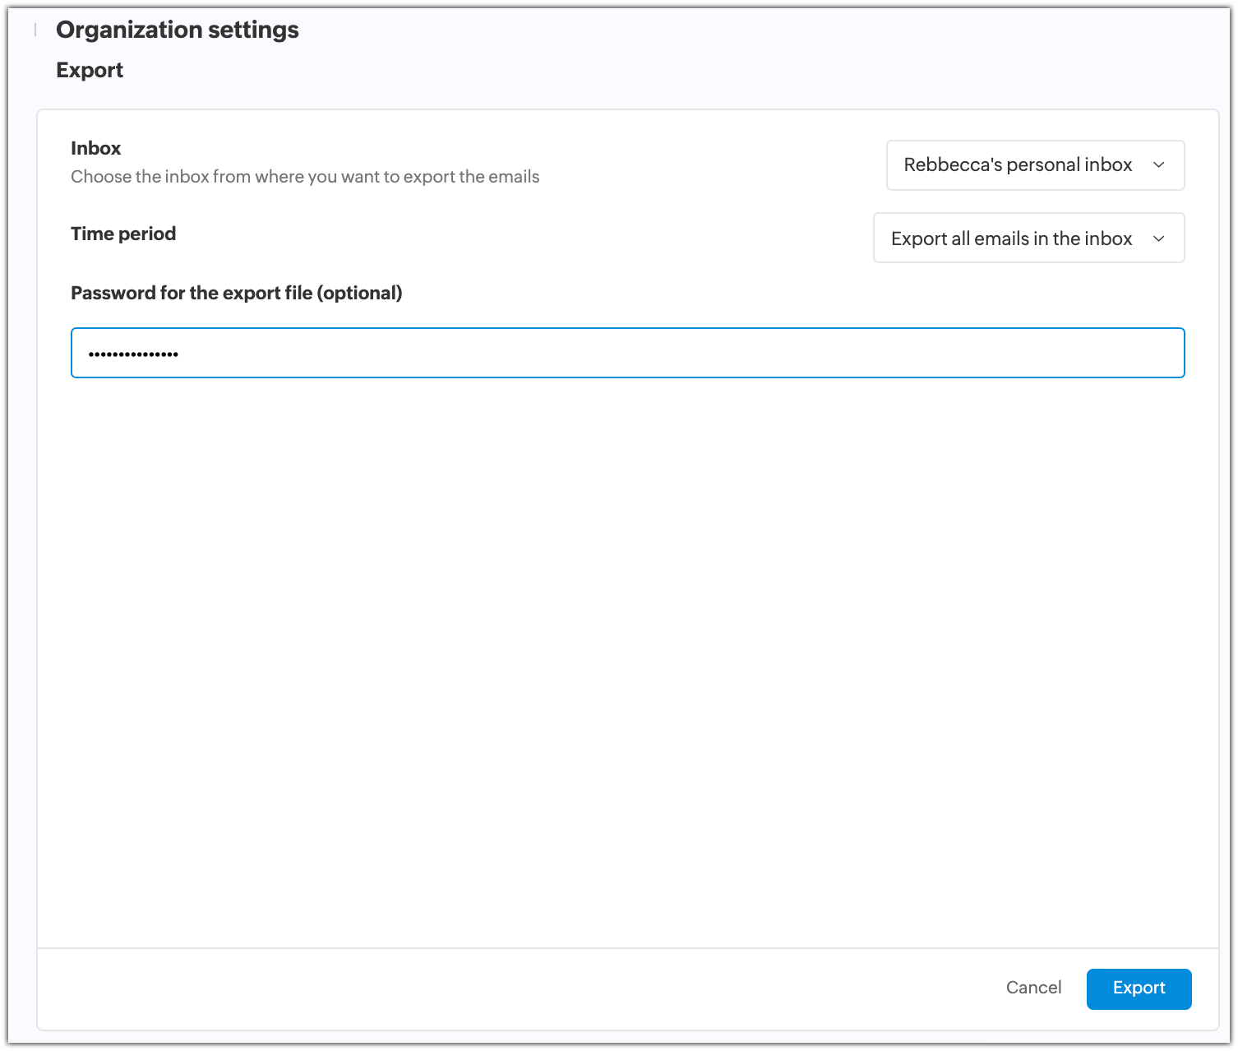Click the chevron in the Time period dropdown
The width and height of the screenshot is (1238, 1051).
click(1159, 238)
